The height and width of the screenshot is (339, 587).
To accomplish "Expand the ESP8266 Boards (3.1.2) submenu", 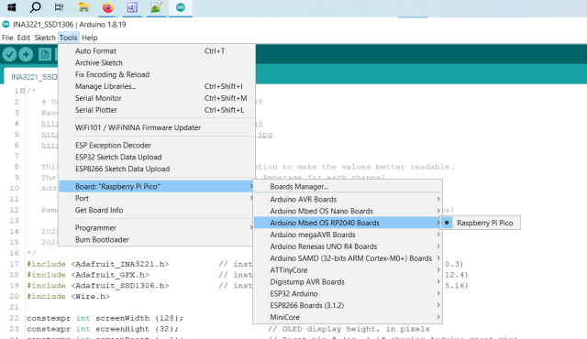I will (348, 305).
